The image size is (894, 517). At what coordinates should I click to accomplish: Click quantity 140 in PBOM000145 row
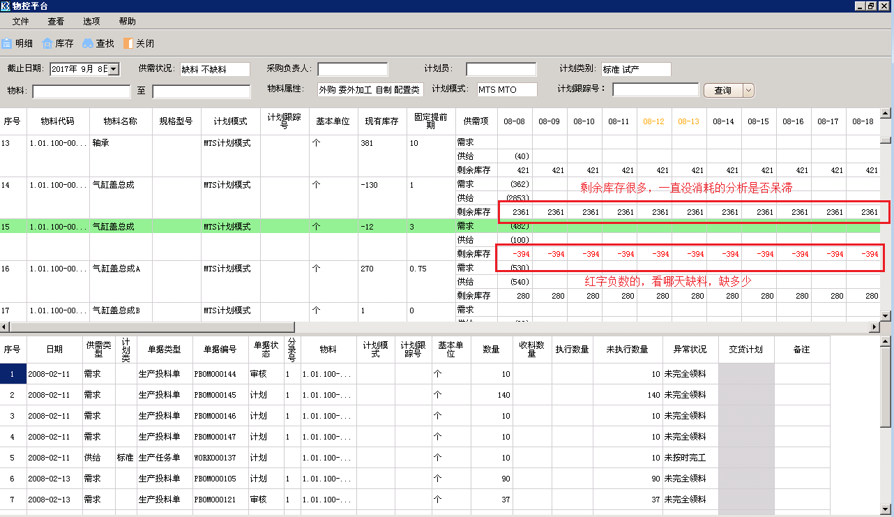click(503, 395)
